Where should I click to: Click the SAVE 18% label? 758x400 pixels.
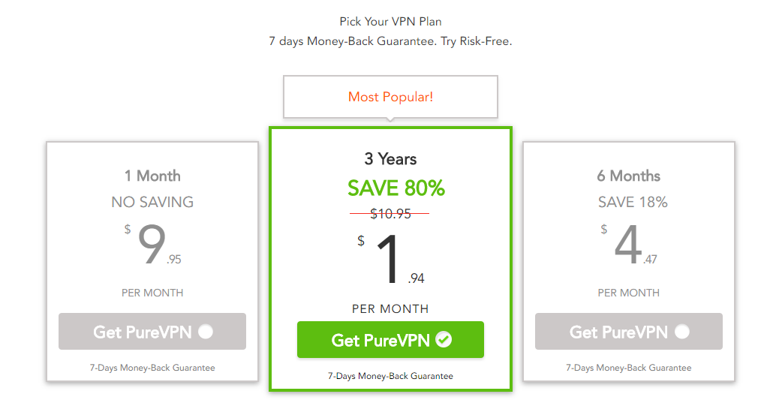click(633, 202)
